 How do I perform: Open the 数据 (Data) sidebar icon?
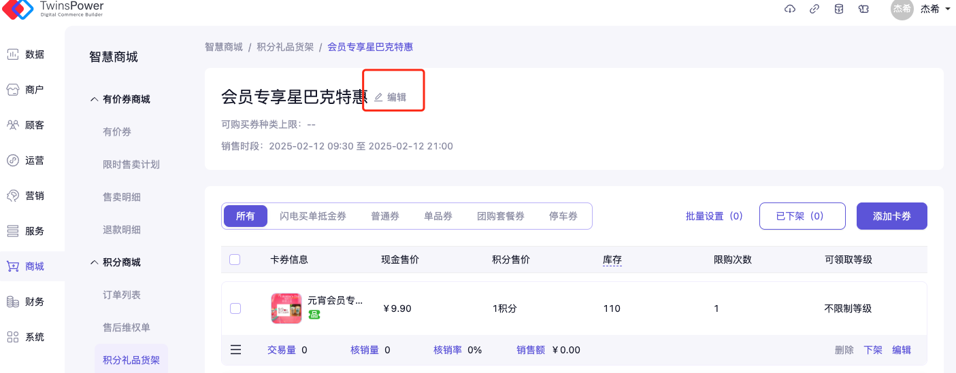tap(13, 54)
